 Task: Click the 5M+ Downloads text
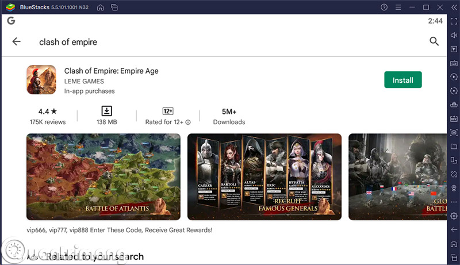pyautogui.click(x=229, y=117)
